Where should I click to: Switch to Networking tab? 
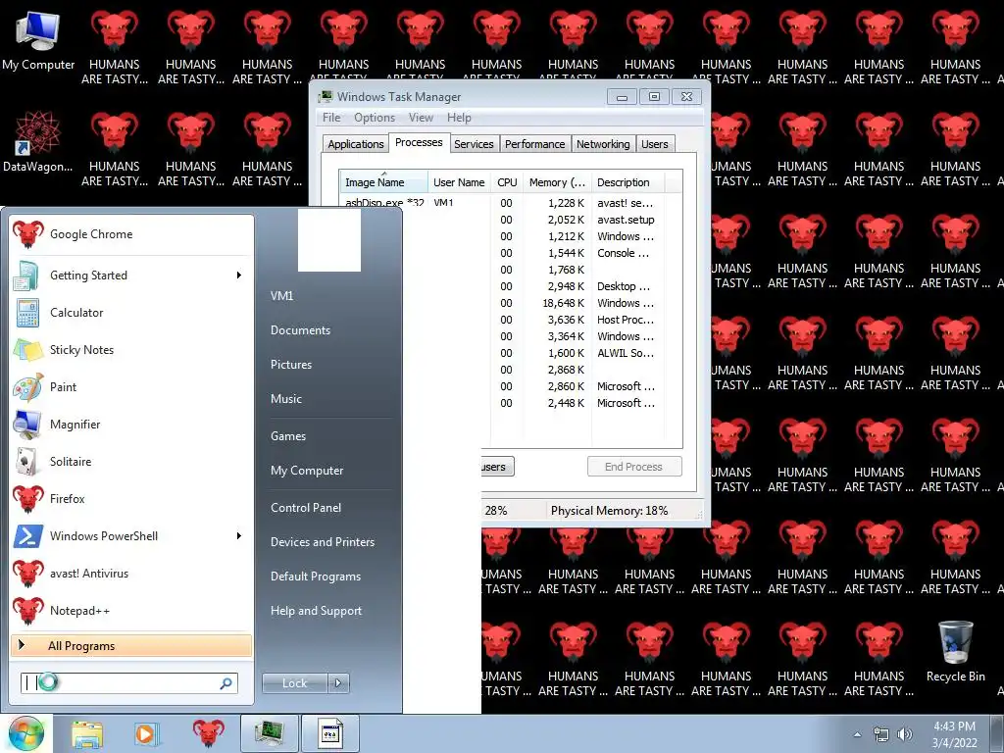click(603, 144)
